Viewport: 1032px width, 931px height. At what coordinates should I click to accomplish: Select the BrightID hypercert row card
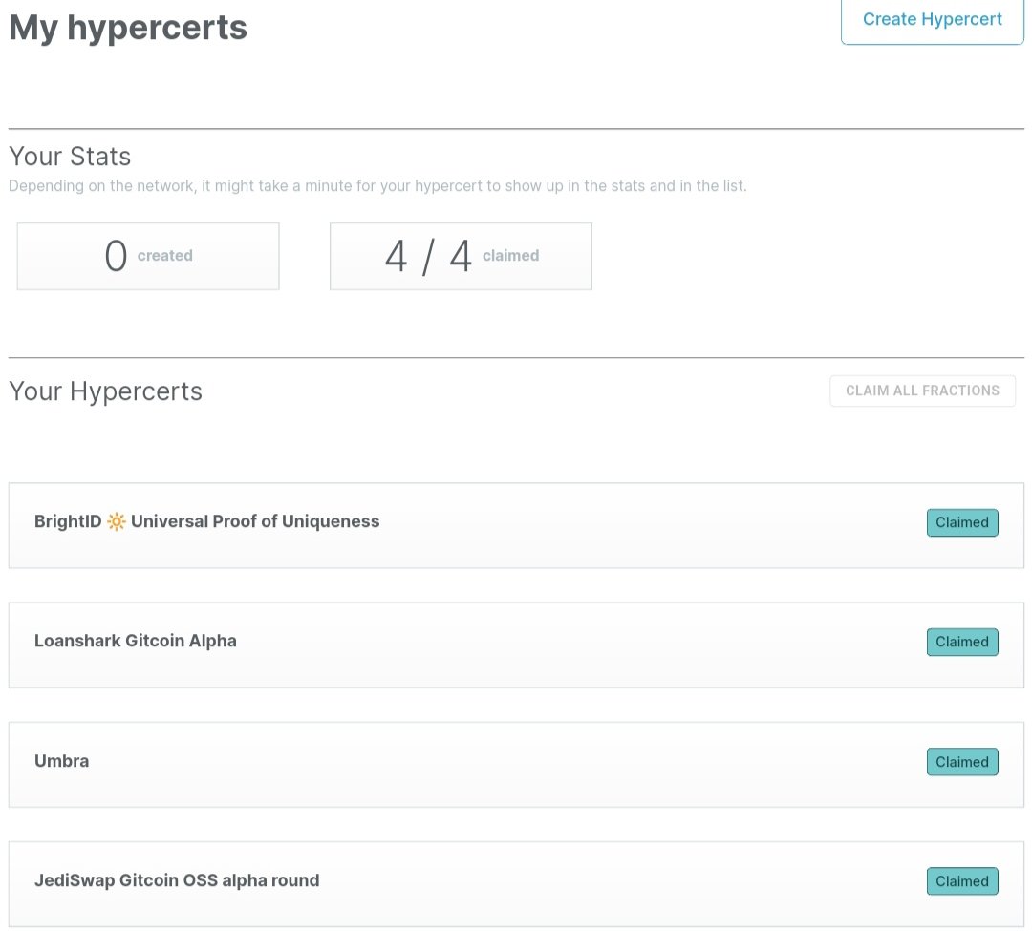pyautogui.click(x=516, y=525)
